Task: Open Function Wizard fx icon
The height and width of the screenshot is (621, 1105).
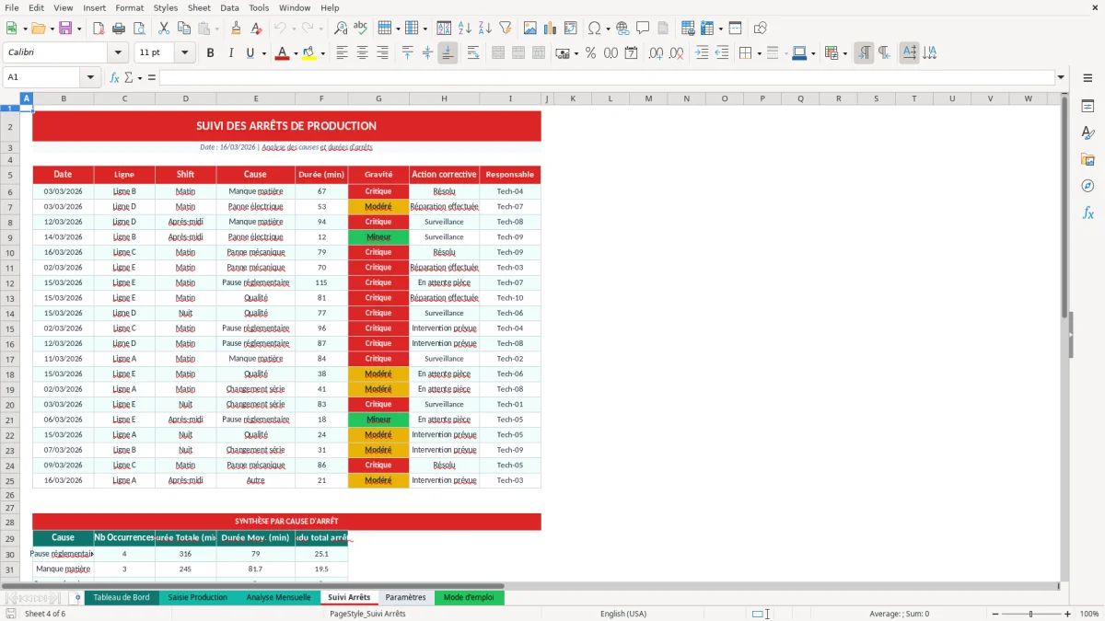Action: coord(114,77)
